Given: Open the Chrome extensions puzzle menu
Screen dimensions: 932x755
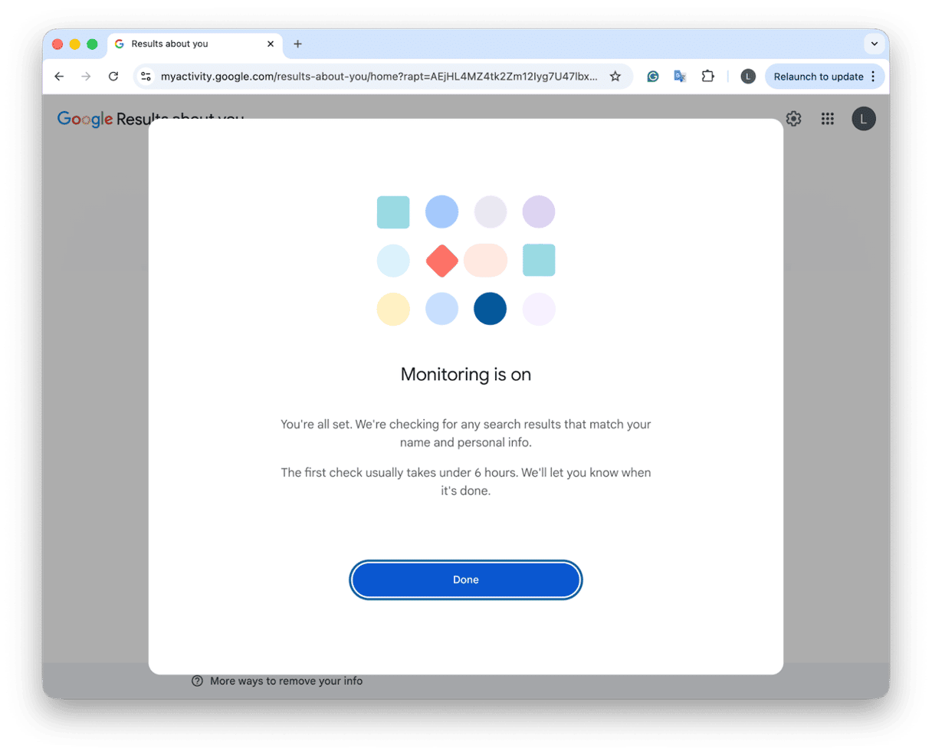Looking at the screenshot, I should point(707,76).
